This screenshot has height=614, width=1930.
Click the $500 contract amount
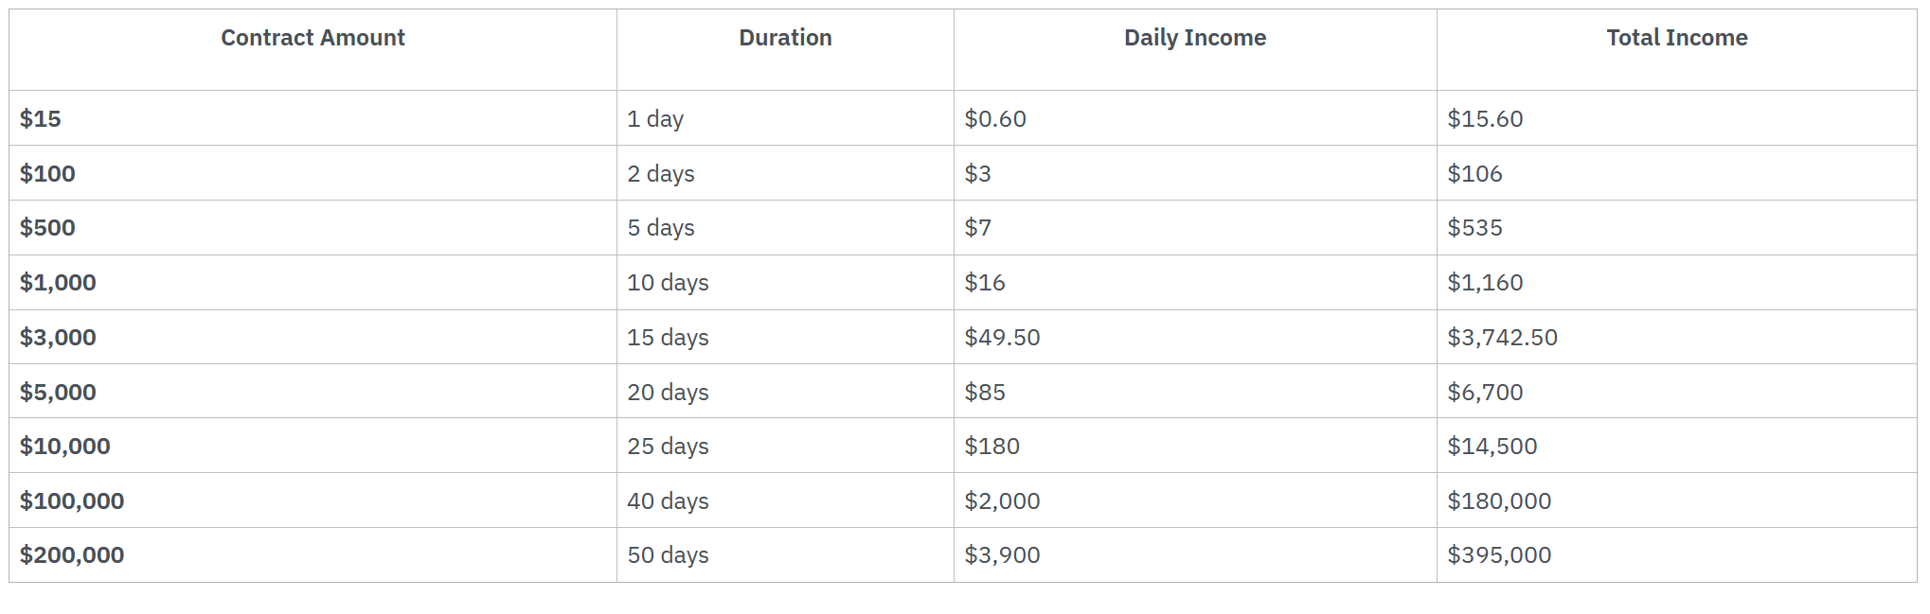47,228
